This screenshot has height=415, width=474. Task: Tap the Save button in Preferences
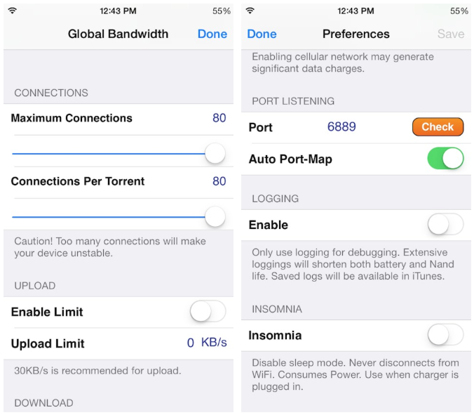(451, 34)
